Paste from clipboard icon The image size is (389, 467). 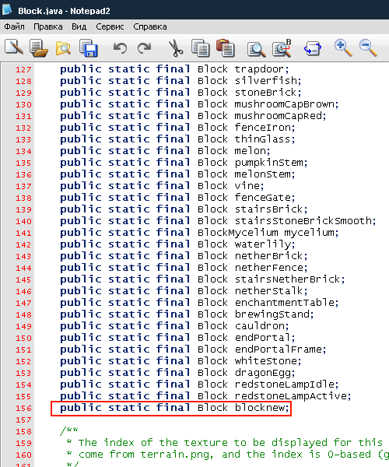[225, 47]
